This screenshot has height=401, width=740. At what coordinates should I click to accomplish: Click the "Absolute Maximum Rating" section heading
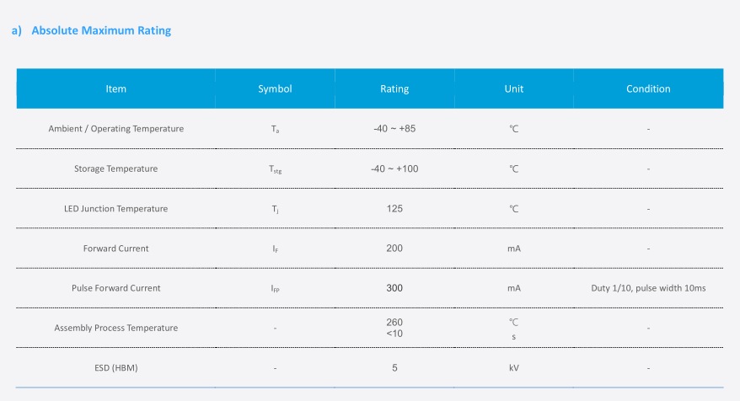point(100,31)
